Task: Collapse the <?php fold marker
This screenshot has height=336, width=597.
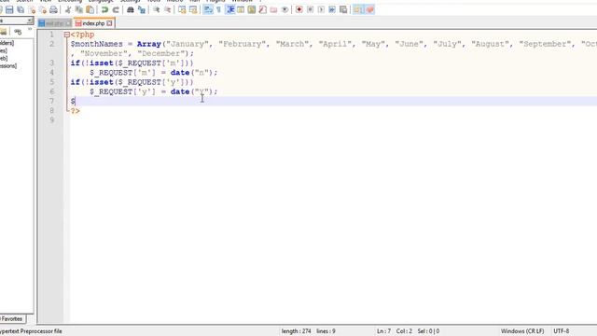Action: (67, 35)
